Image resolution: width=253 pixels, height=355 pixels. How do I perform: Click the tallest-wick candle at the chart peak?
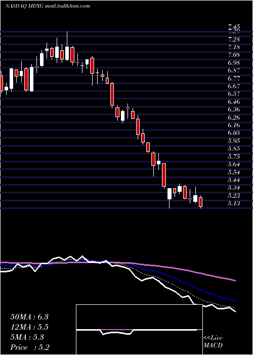pos(67,47)
